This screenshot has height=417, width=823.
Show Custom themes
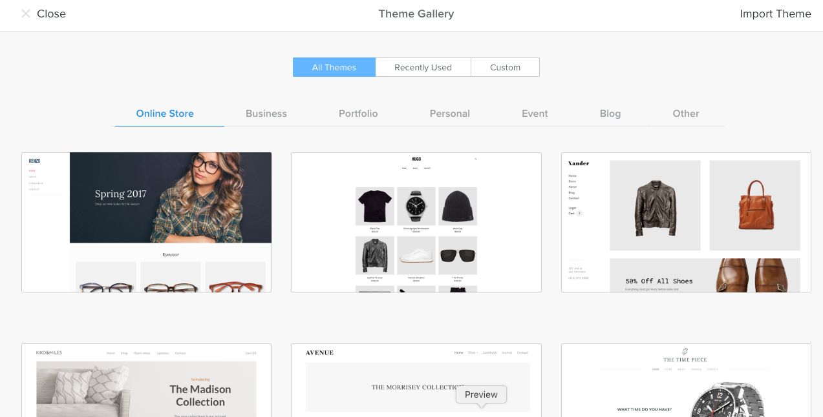click(x=506, y=67)
